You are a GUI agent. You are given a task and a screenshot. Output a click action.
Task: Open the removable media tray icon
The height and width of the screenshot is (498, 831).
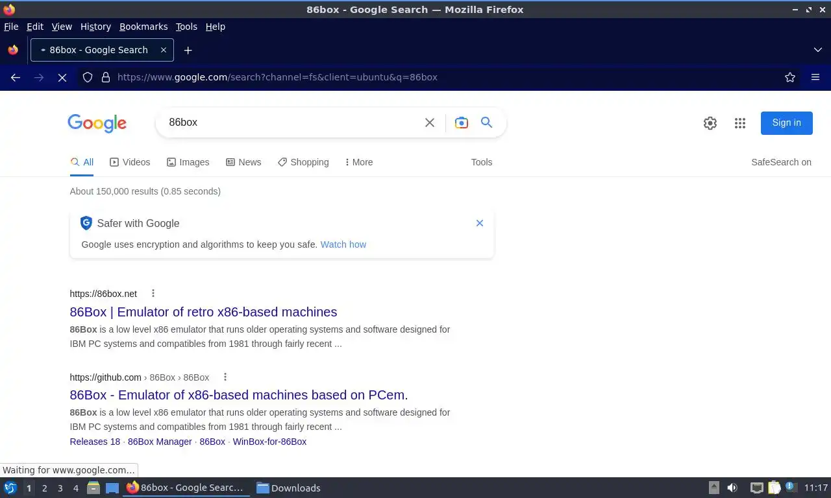(714, 488)
